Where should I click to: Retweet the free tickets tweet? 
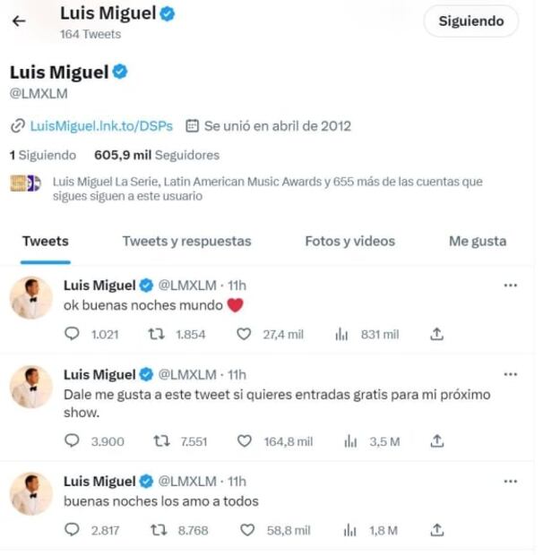pyautogui.click(x=162, y=441)
